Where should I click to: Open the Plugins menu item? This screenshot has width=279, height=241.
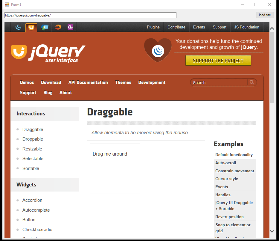tap(153, 27)
